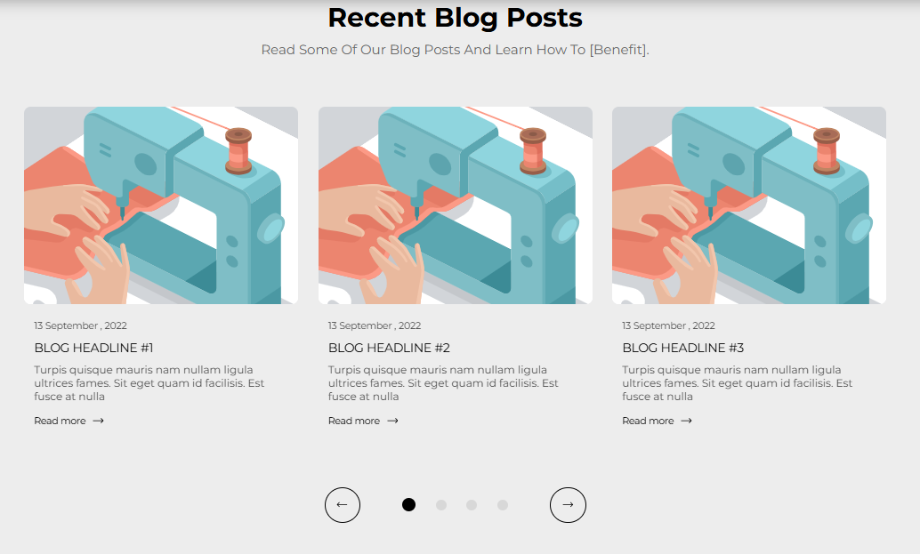Open the BLOG HEADLINE #1 title
Screen dimensions: 920x554
[x=94, y=349]
